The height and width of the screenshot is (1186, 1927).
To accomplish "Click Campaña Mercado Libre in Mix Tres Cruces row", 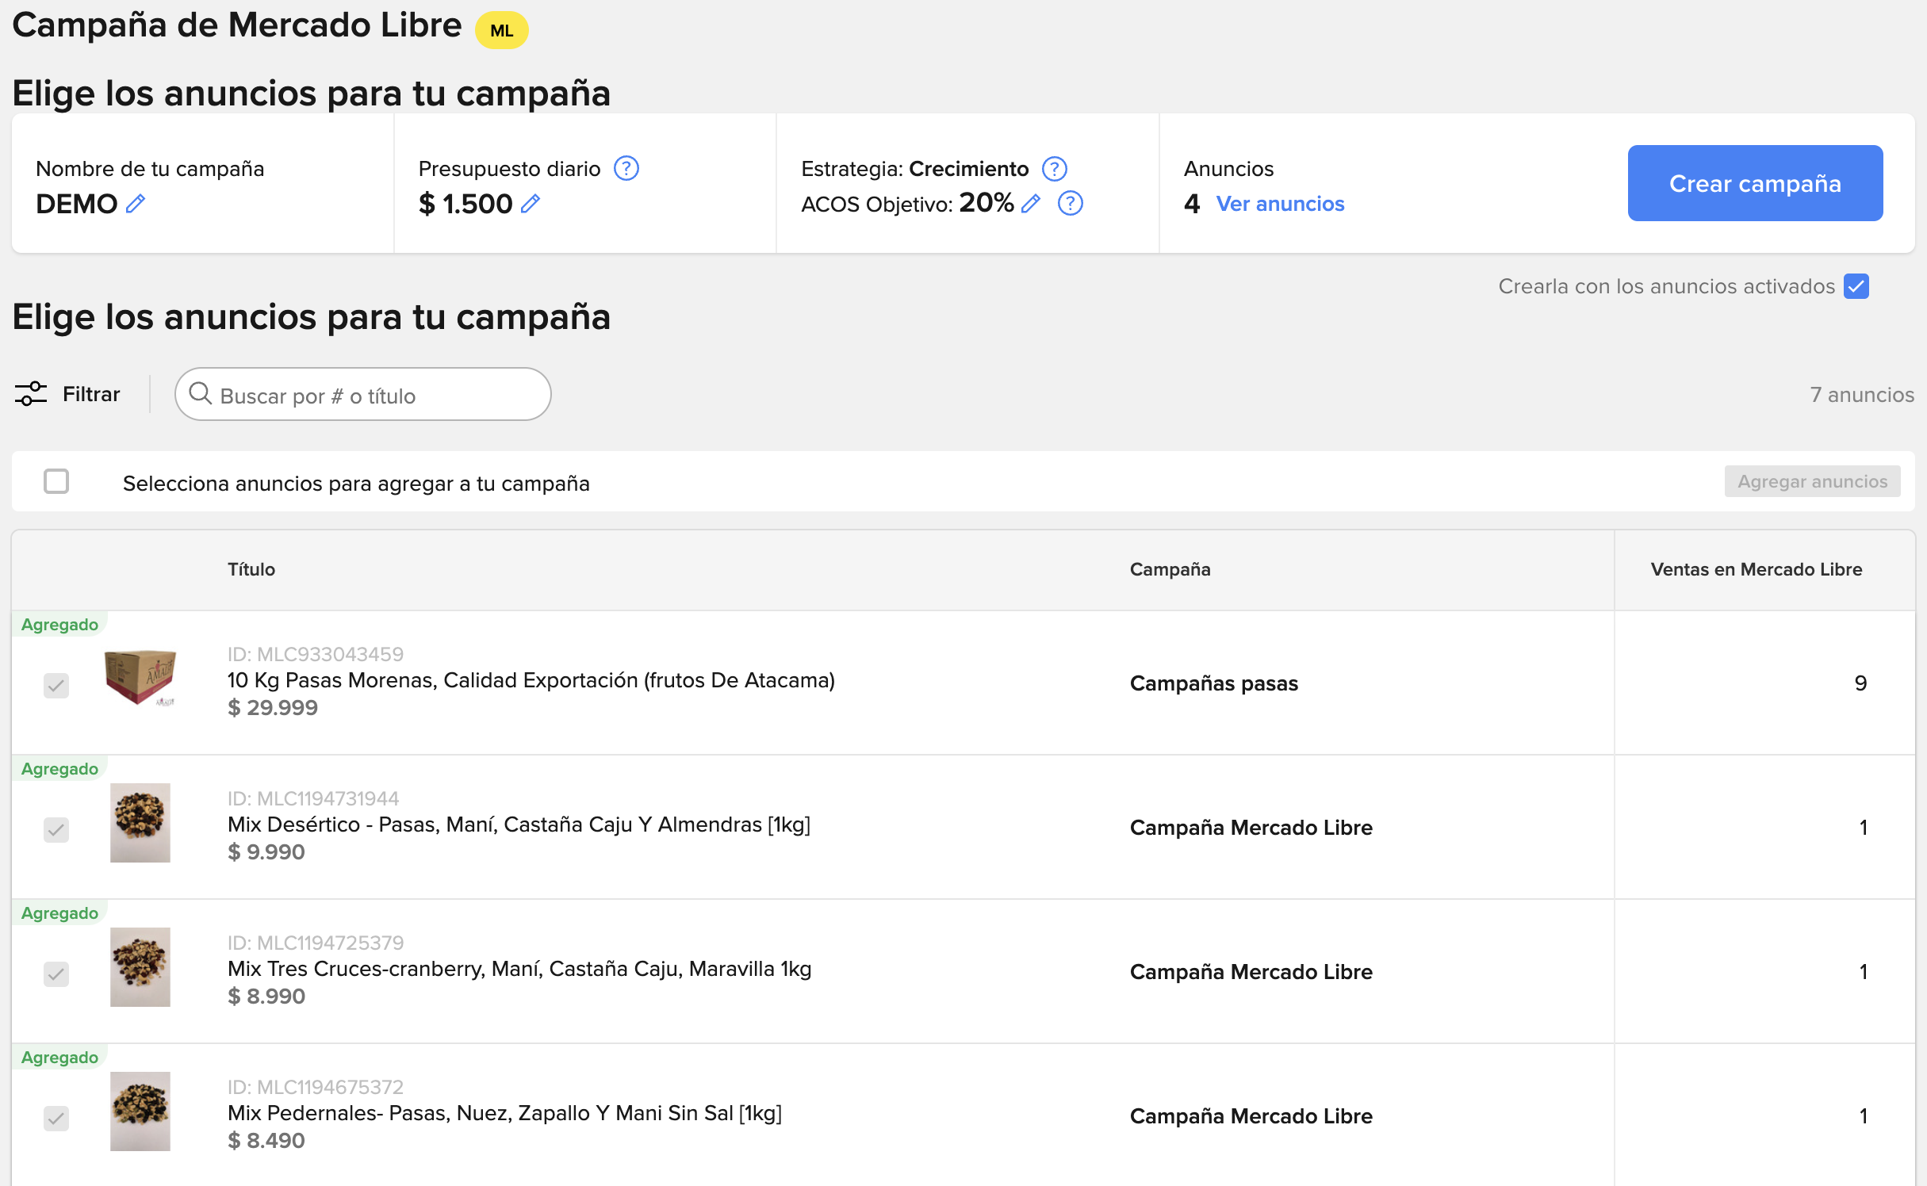I will pos(1251,972).
